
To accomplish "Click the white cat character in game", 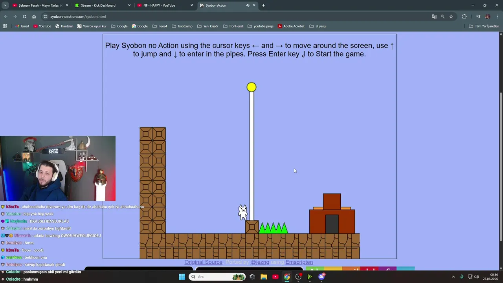I will pyautogui.click(x=243, y=212).
